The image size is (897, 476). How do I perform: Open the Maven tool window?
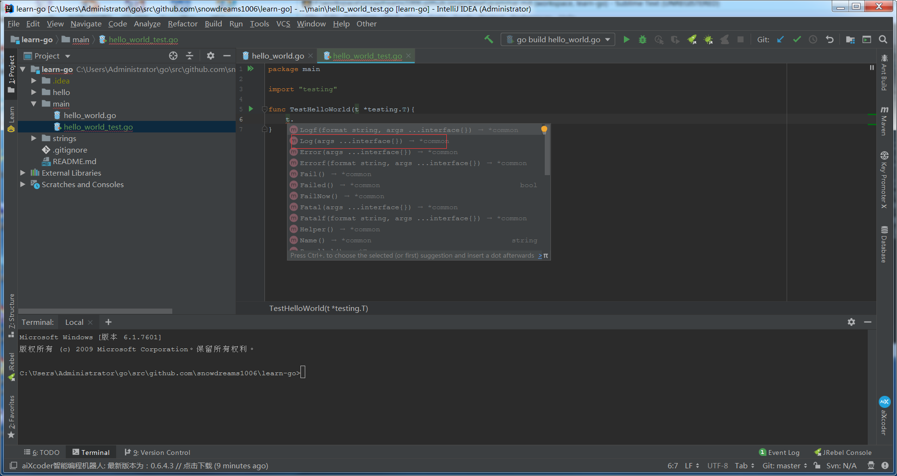tap(884, 120)
